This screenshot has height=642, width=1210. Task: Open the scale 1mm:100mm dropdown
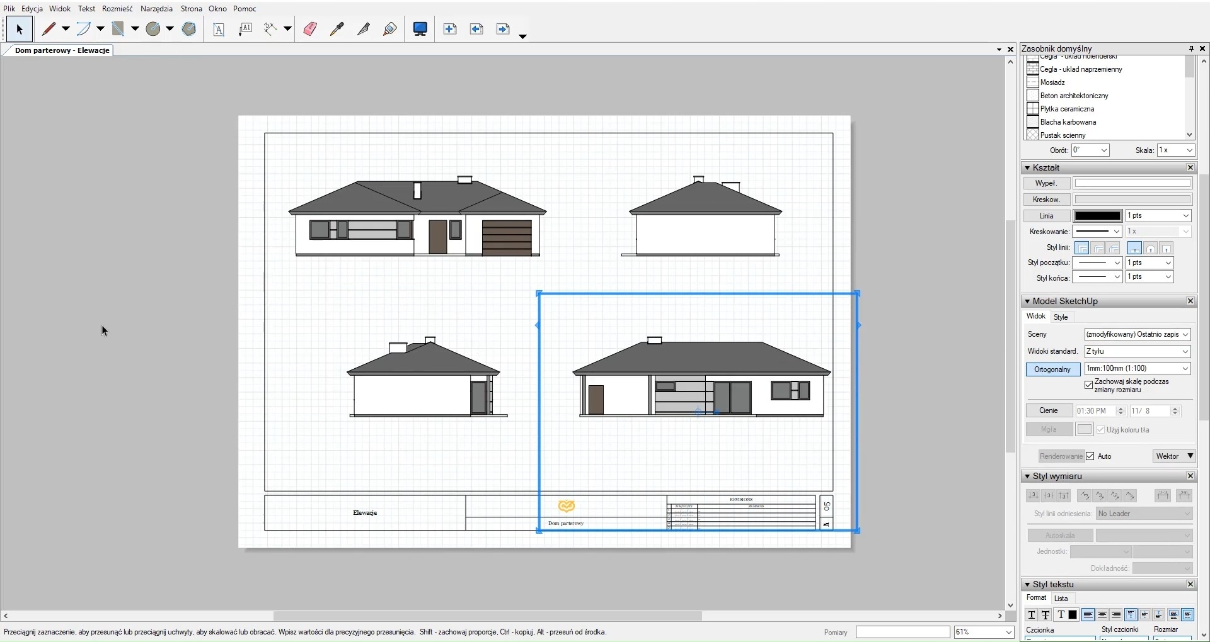tap(1137, 368)
